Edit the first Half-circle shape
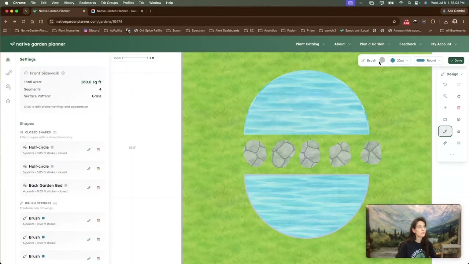469x264 pixels. (89, 150)
